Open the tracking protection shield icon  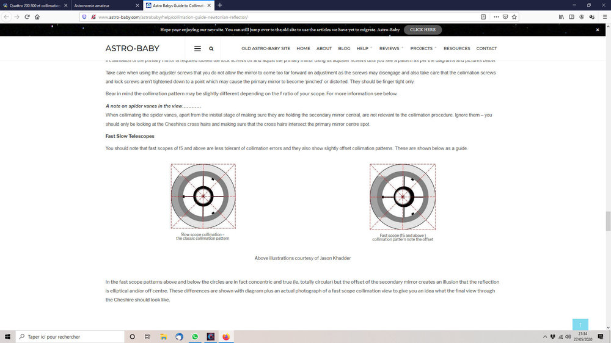point(84,17)
